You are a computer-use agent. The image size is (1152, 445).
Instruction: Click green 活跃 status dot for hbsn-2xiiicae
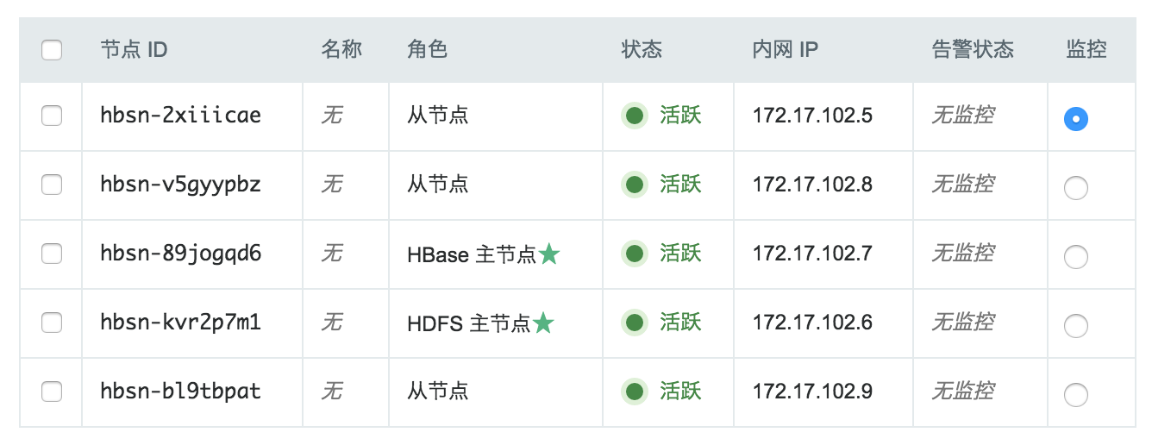click(635, 116)
